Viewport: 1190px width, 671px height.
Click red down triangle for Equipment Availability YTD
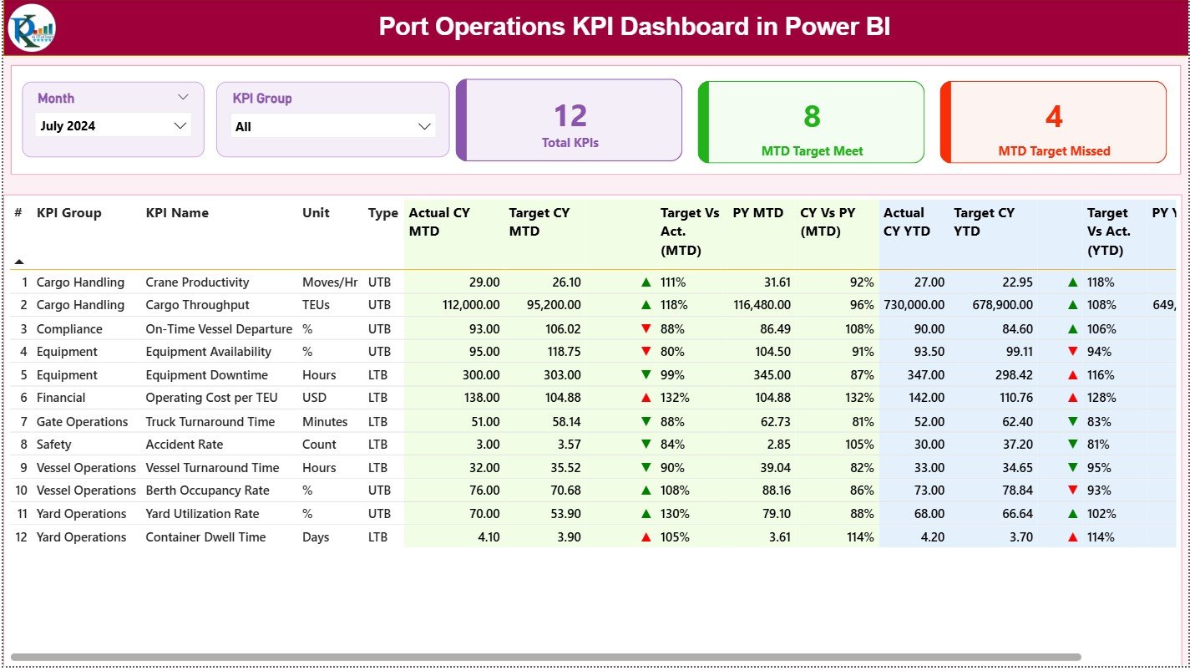click(x=1071, y=352)
